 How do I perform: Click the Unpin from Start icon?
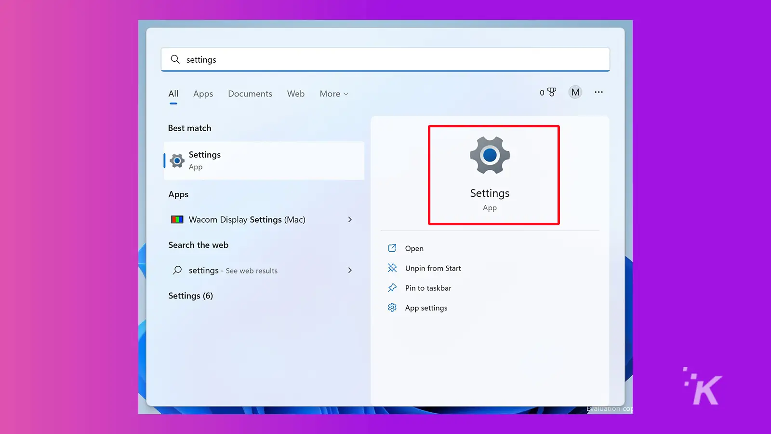point(392,268)
